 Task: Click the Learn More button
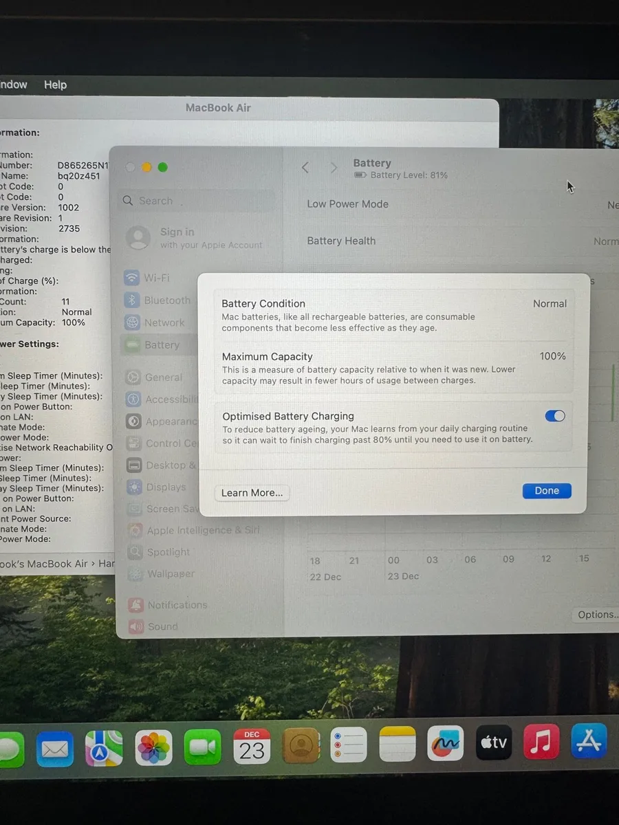[252, 492]
